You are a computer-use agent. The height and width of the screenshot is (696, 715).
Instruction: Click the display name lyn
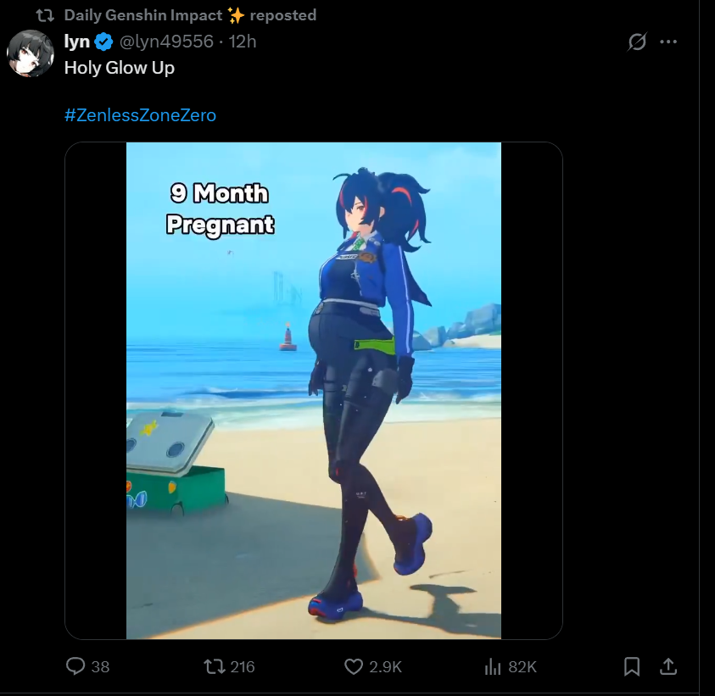tap(76, 42)
